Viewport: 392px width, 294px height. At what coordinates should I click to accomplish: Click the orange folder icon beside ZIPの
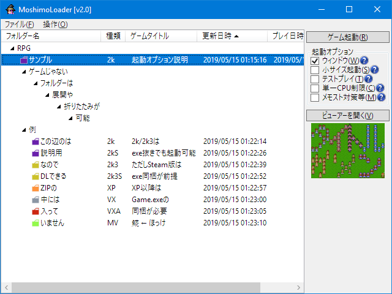[36, 188]
